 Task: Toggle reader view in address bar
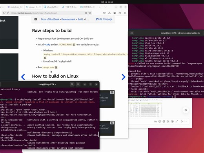click(86, 13)
